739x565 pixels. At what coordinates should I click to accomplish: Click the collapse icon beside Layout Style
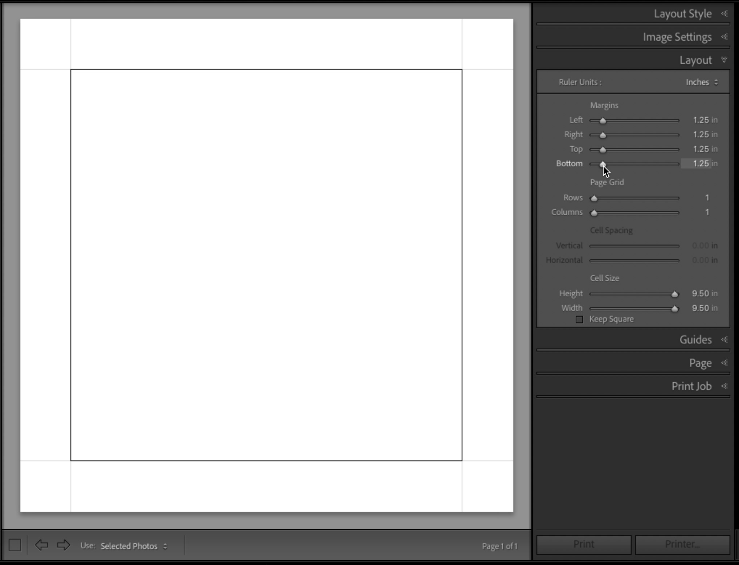pos(724,13)
